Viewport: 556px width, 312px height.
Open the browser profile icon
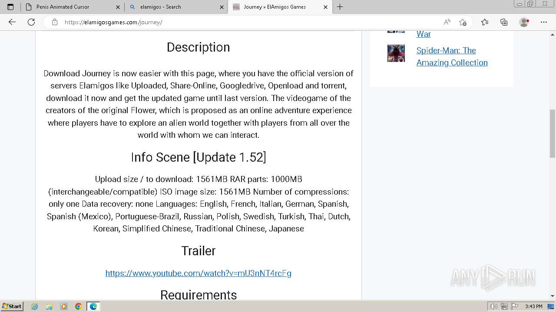pos(524,22)
